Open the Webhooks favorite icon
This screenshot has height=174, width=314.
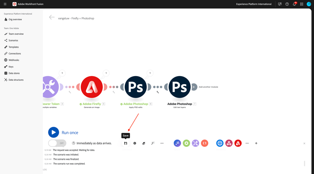tap(229, 143)
